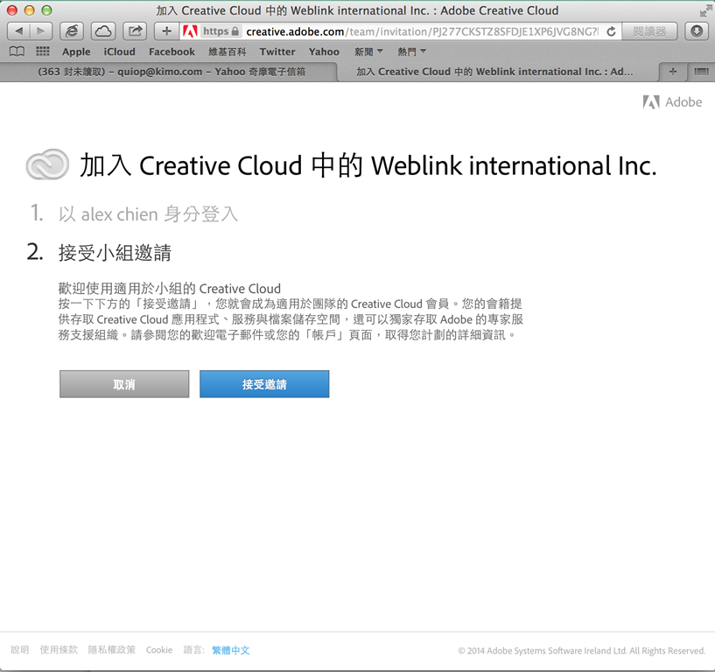The image size is (715, 672).
Task: Open the Apple bookmark
Action: tap(76, 52)
